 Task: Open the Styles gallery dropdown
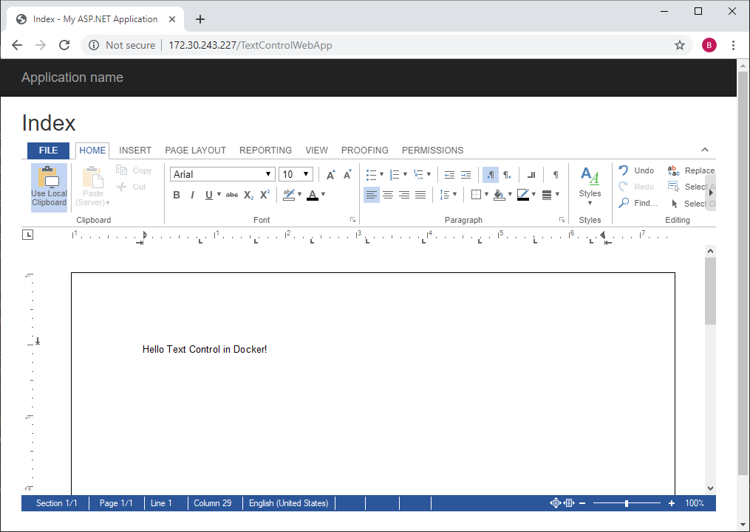click(590, 187)
